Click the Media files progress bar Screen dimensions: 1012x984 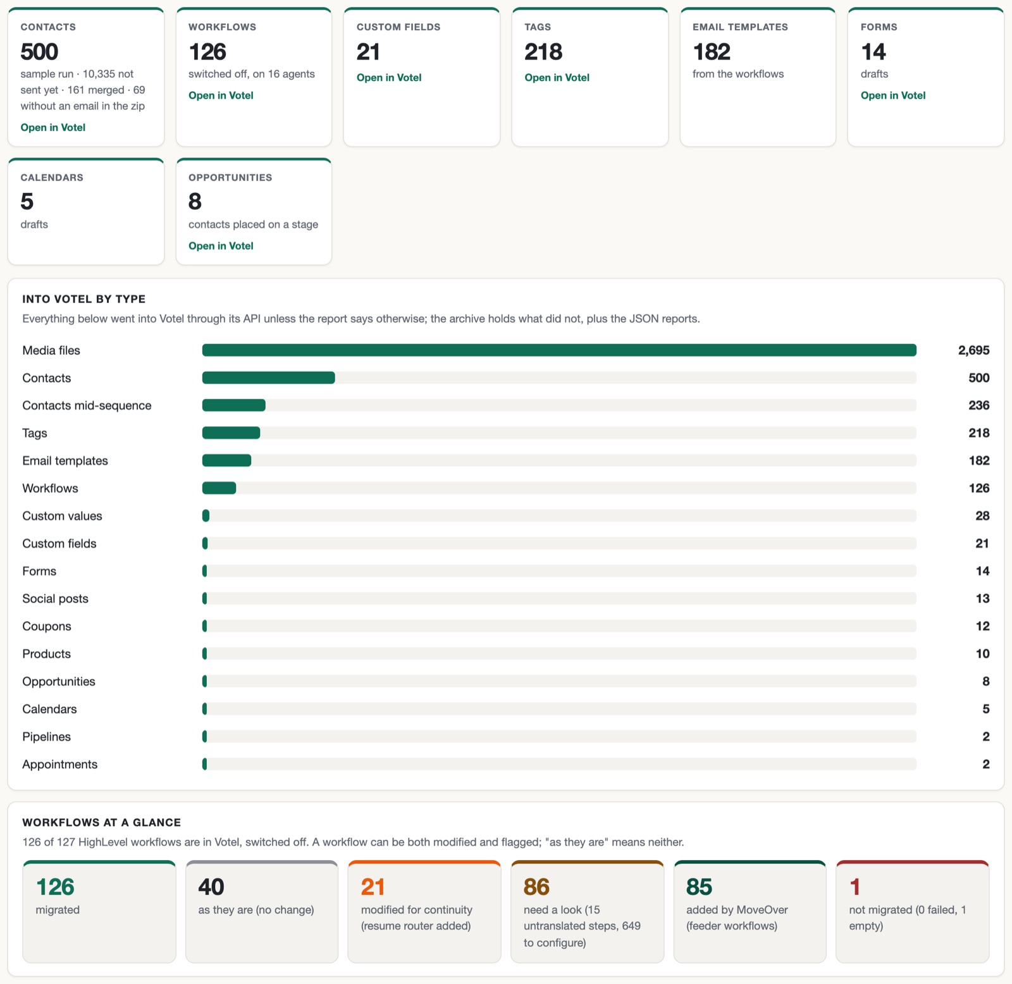click(x=559, y=350)
